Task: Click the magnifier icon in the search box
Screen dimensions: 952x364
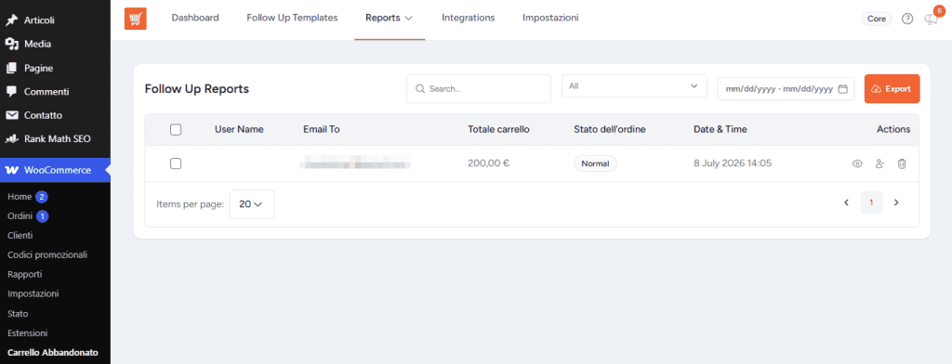Action: [419, 88]
